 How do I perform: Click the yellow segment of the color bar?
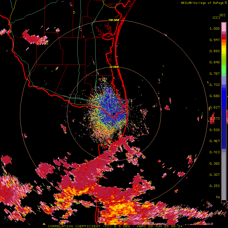pyautogui.click(x=224, y=50)
